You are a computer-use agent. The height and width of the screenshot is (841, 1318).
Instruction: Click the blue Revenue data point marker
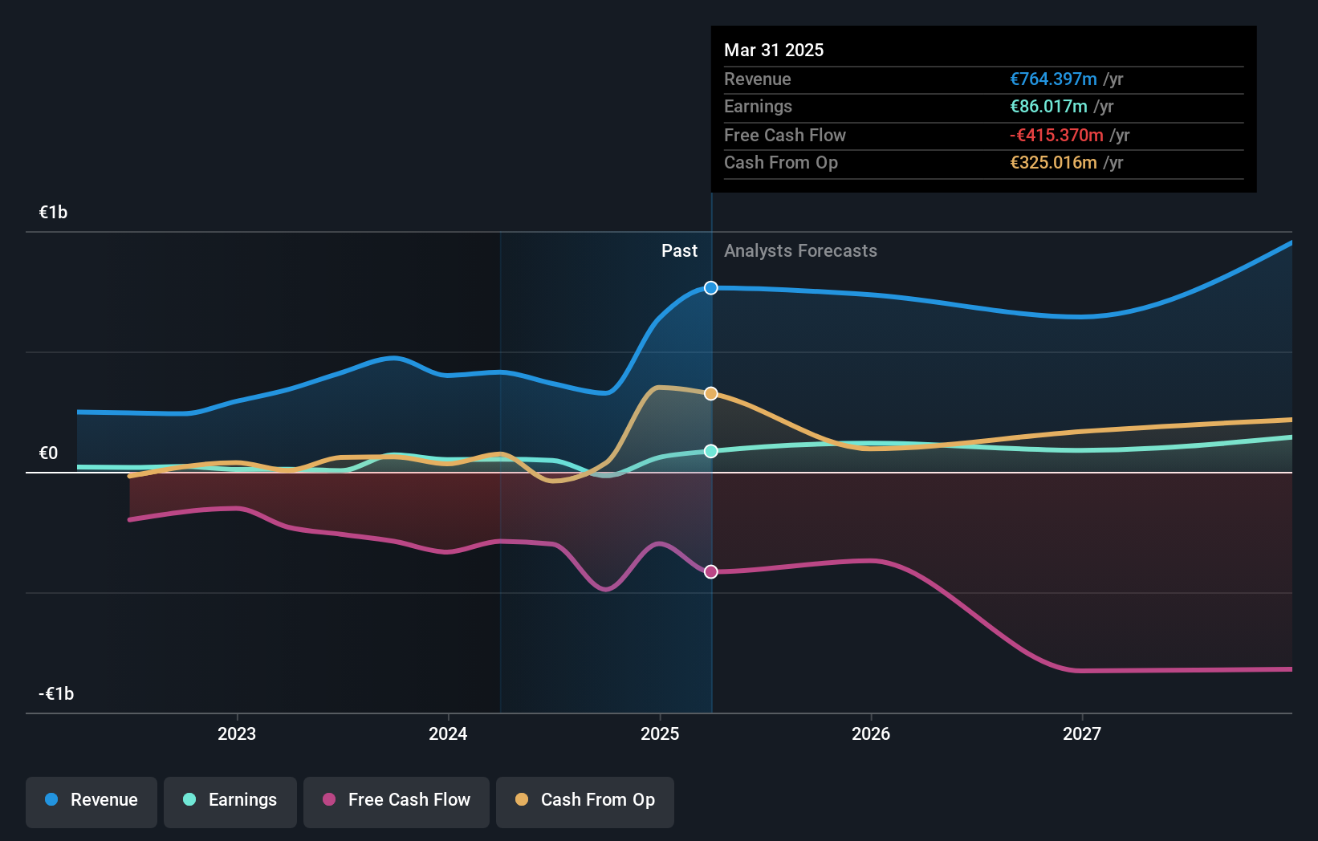click(711, 288)
